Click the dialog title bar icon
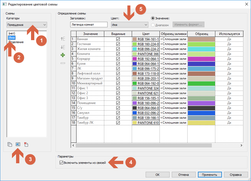This screenshot has height=181, width=251. 4,4
